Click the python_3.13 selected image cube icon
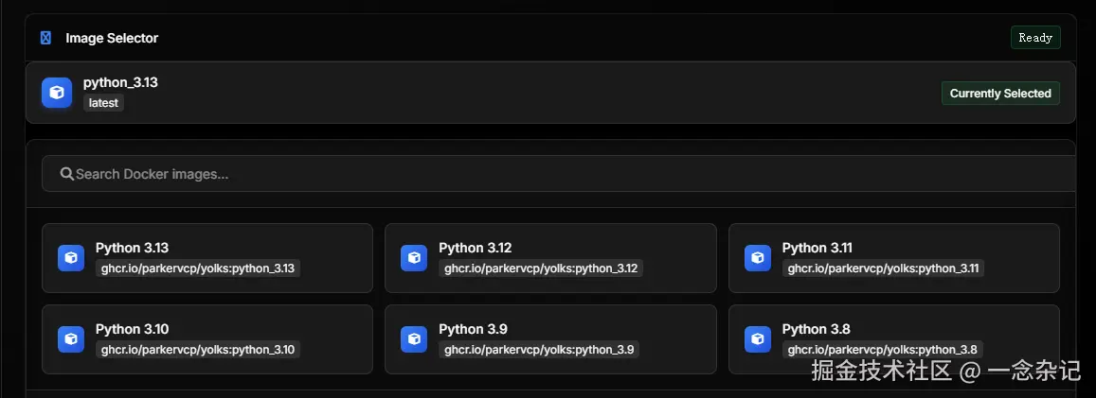Image resolution: width=1096 pixels, height=398 pixels. [x=57, y=93]
